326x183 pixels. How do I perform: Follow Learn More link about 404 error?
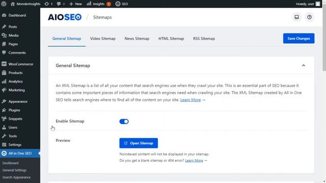coord(194,161)
